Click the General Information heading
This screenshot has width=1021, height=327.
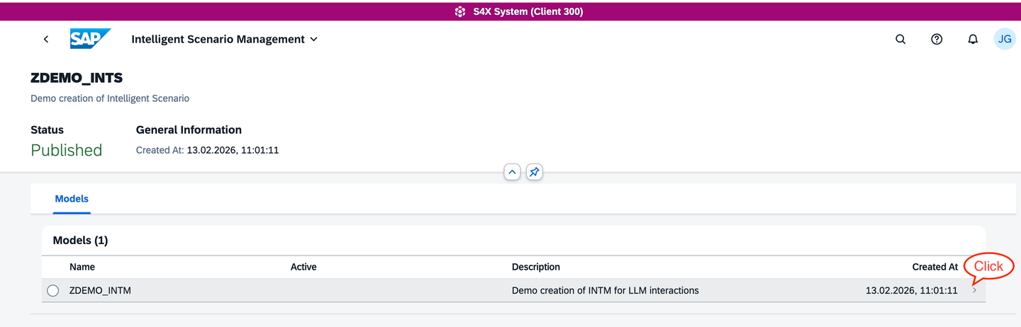click(189, 130)
